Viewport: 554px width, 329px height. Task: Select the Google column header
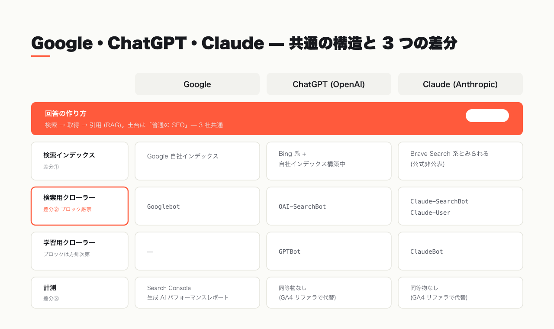tap(197, 84)
